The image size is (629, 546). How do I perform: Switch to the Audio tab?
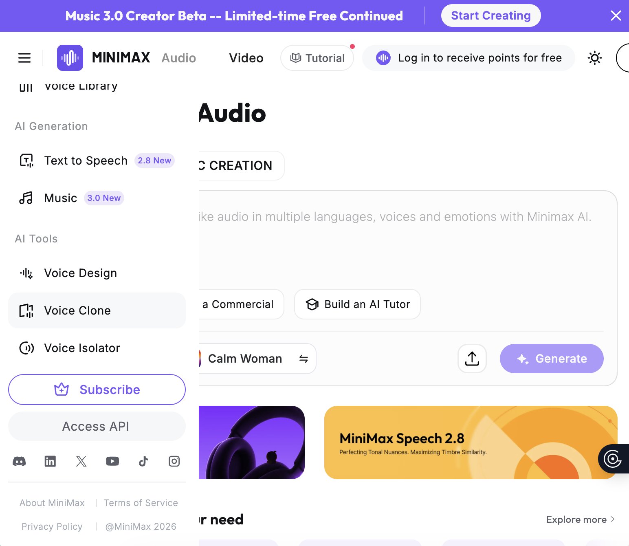179,58
